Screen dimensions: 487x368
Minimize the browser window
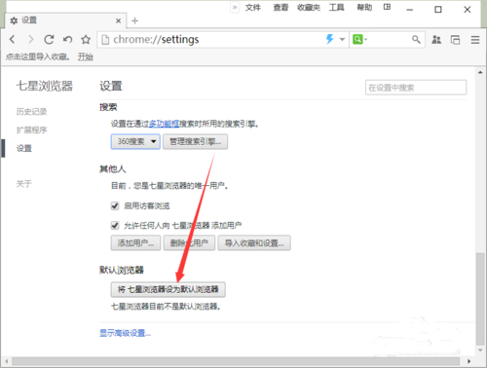click(x=410, y=10)
